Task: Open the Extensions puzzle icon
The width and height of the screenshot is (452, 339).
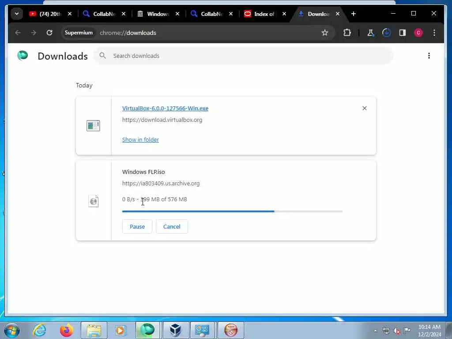Action: 347,33
